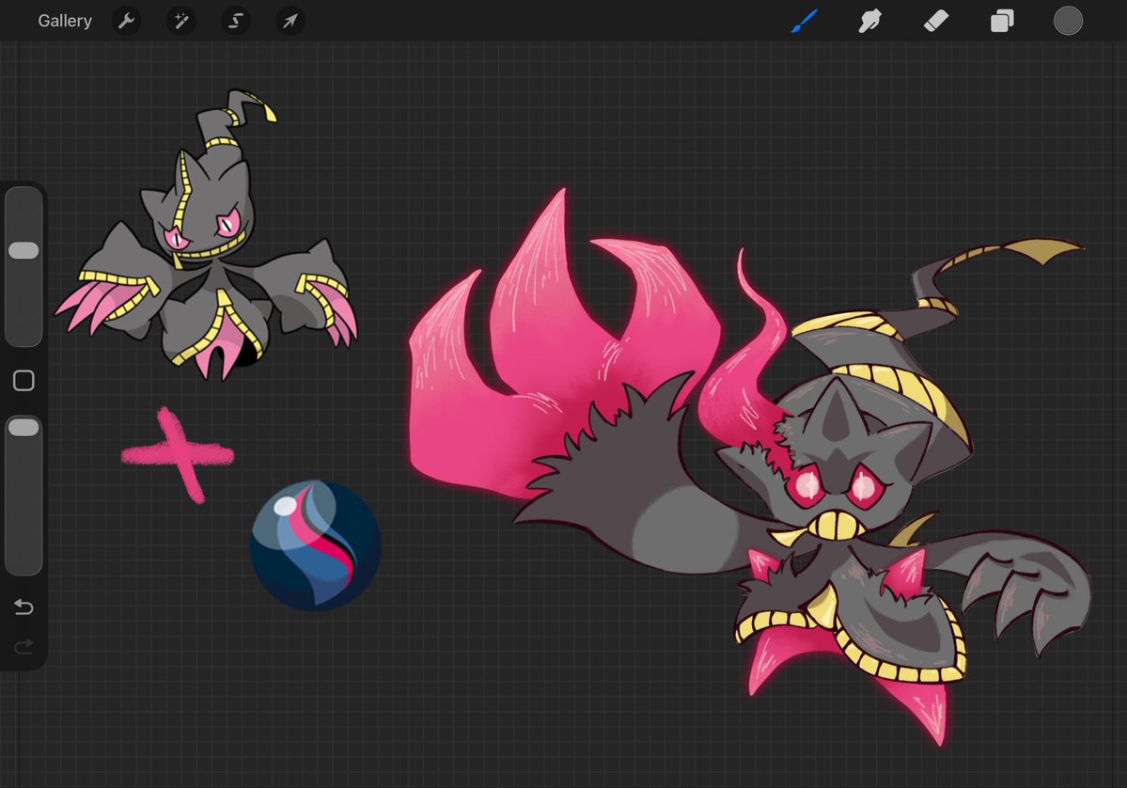Select the Brush tool
Viewport: 1127px width, 788px height.
pyautogui.click(x=805, y=21)
